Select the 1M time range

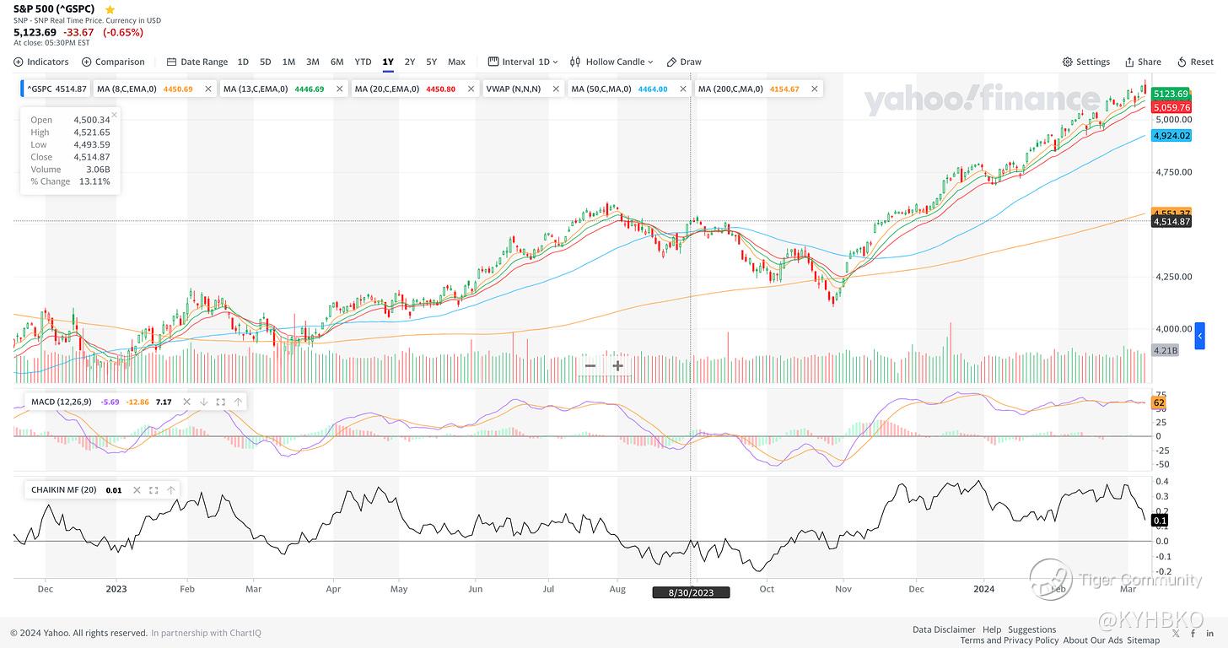tap(288, 62)
